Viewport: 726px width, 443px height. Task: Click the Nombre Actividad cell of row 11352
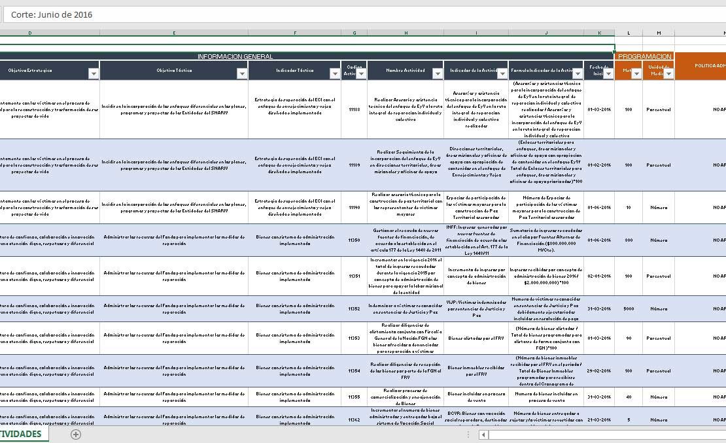406,309
